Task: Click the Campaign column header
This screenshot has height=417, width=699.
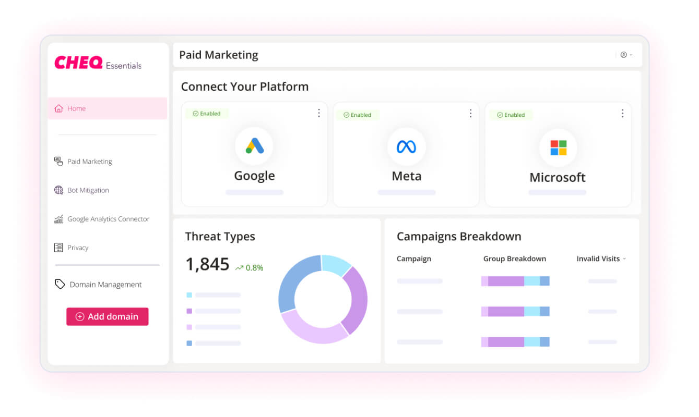Action: pos(414,259)
